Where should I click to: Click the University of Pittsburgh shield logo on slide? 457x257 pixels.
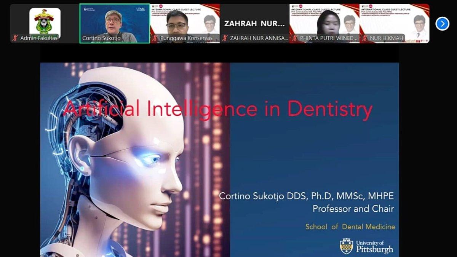click(346, 246)
